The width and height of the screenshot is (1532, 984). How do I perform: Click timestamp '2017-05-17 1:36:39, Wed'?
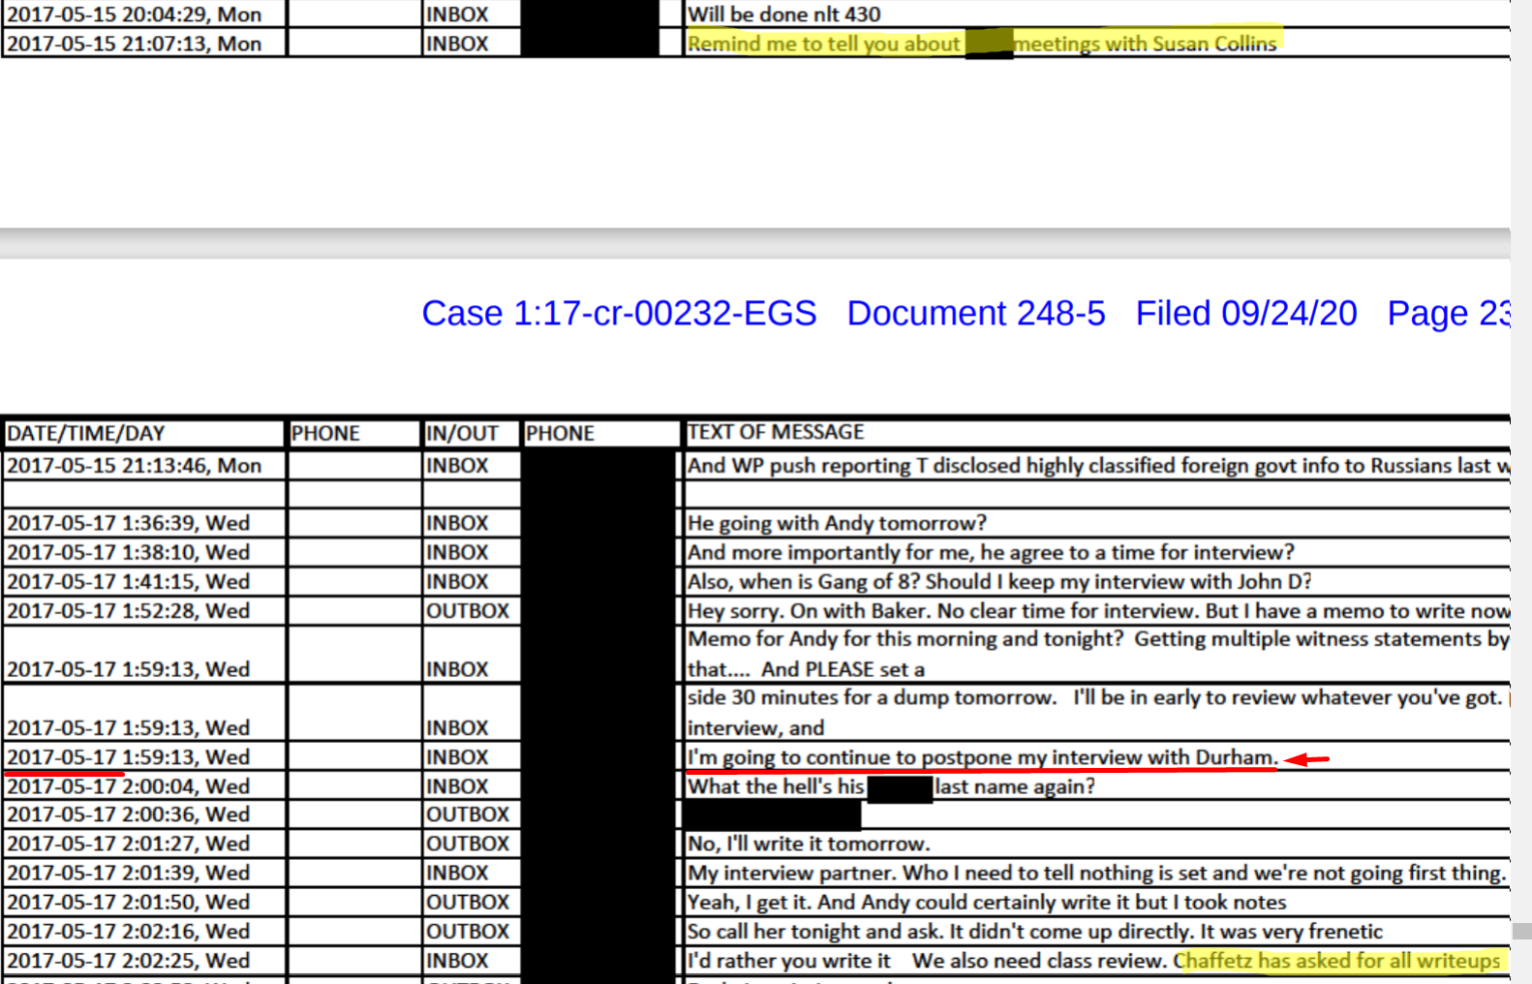click(129, 523)
